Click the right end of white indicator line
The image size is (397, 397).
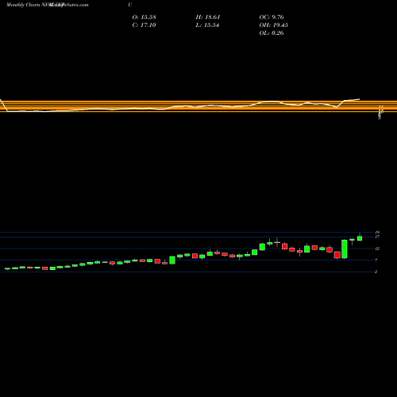pos(360,99)
